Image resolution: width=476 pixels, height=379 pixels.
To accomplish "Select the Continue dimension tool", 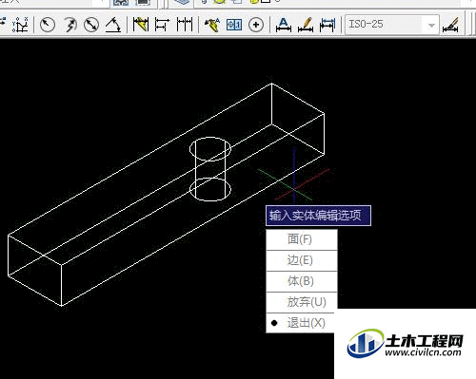I will pyautogui.click(x=185, y=25).
